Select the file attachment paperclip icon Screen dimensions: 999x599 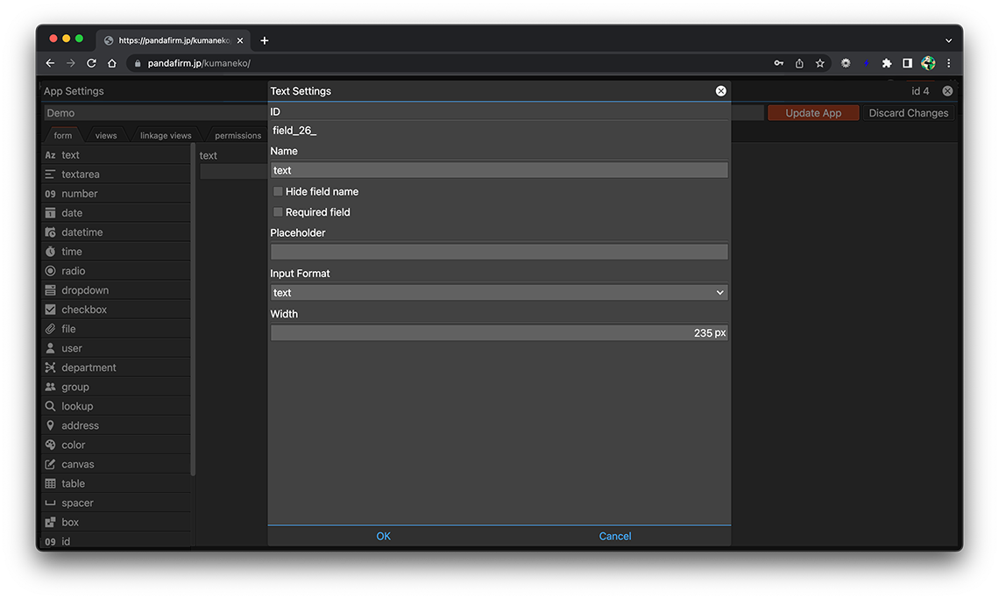point(50,329)
